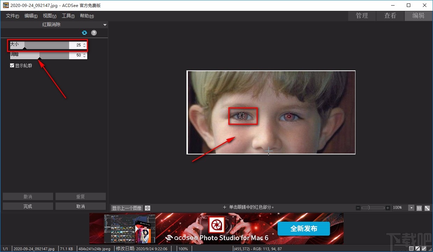Click the 调暗 value spinner arrows
Viewport: 433px width, 252px height.
coord(84,55)
